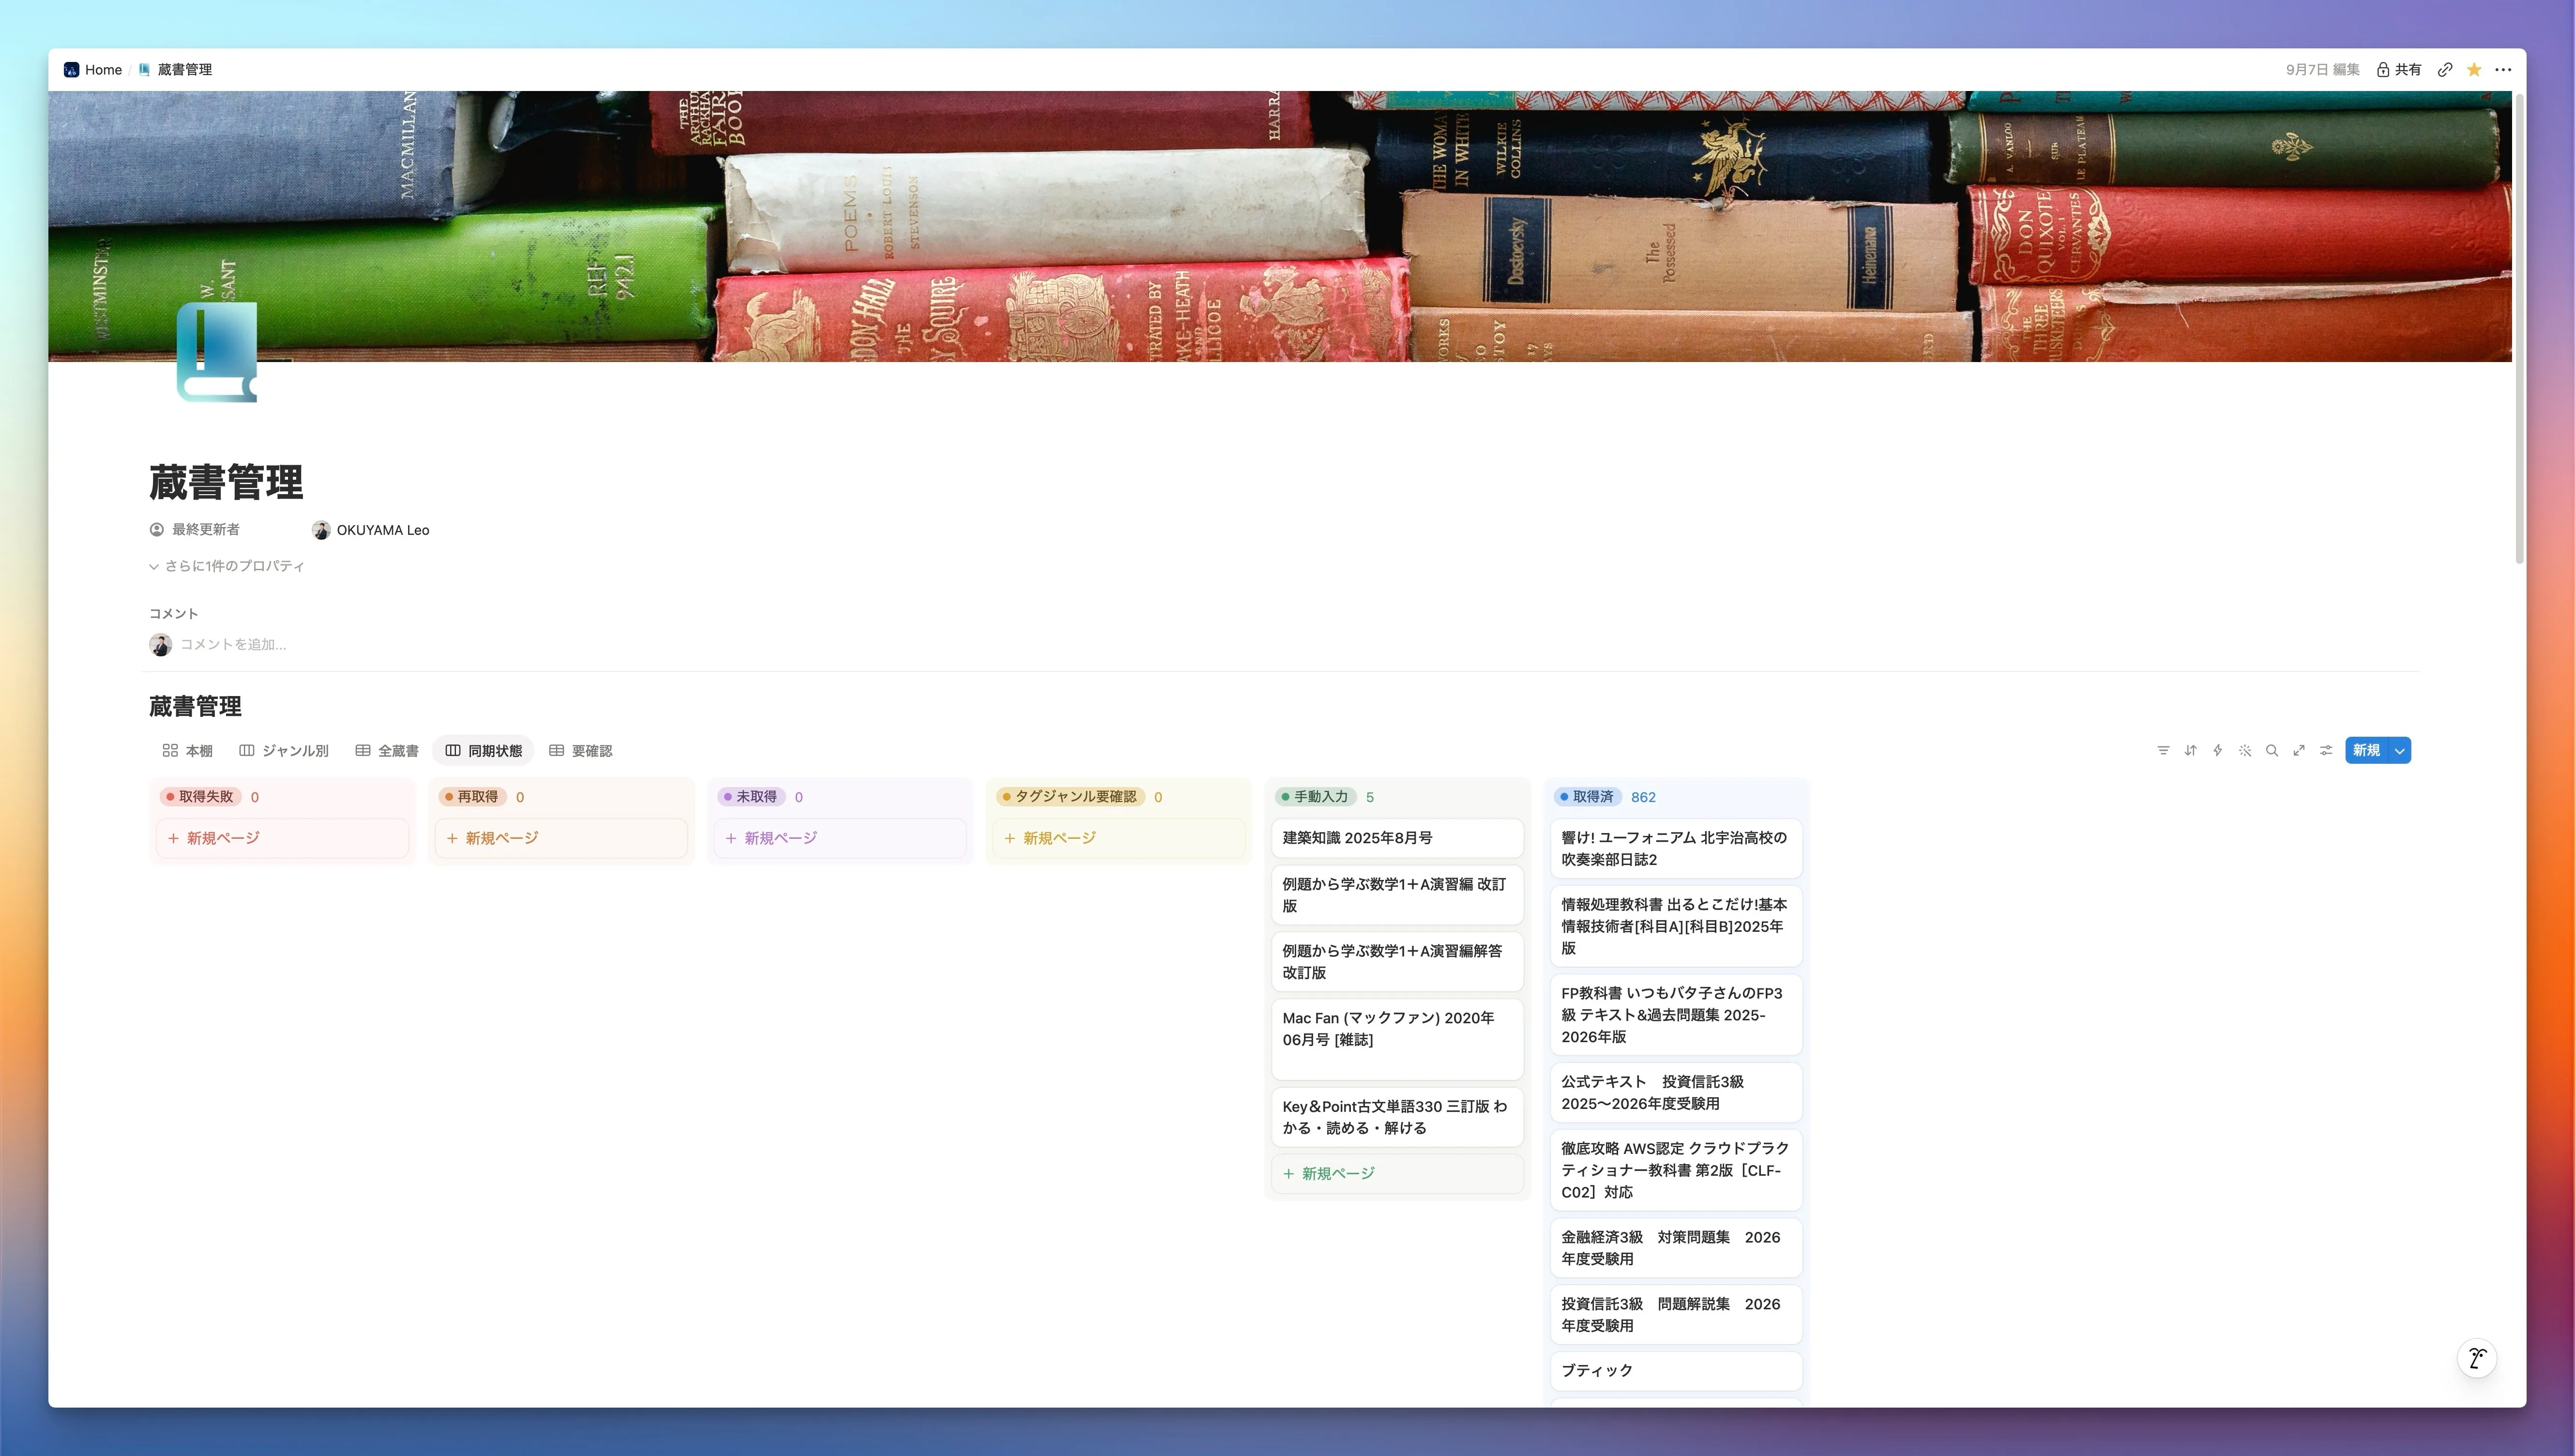
Task: Add 新規ページ in the 手動入力 column
Action: pyautogui.click(x=1397, y=1173)
